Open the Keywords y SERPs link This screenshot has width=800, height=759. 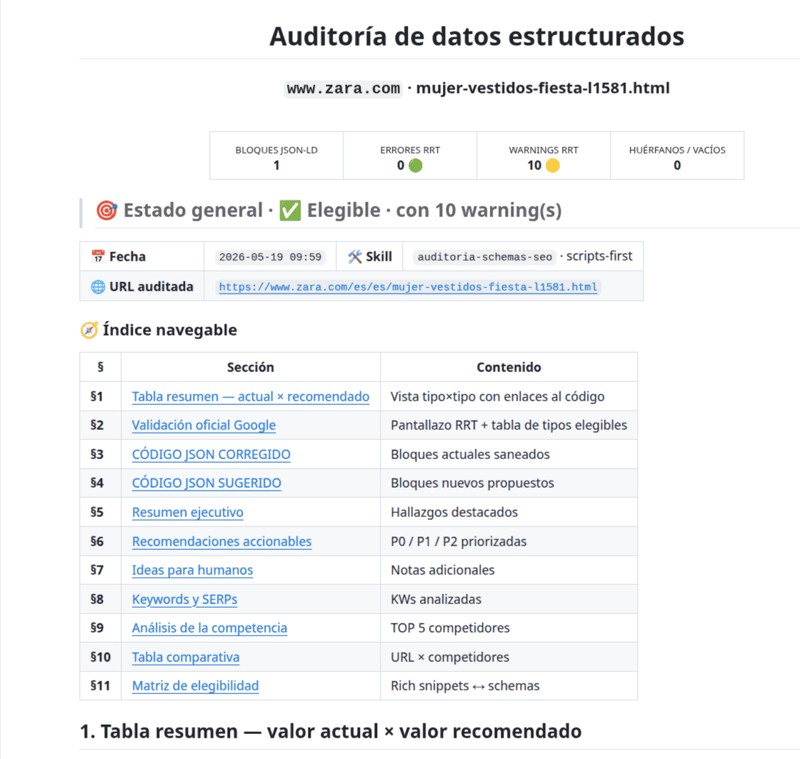185,599
